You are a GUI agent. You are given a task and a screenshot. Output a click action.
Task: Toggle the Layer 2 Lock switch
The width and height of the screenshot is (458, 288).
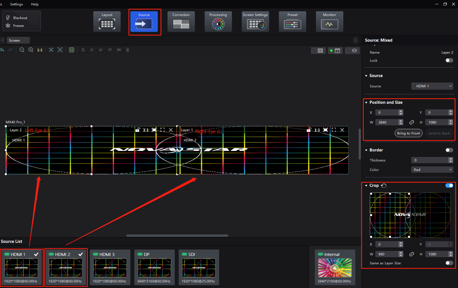click(x=449, y=60)
